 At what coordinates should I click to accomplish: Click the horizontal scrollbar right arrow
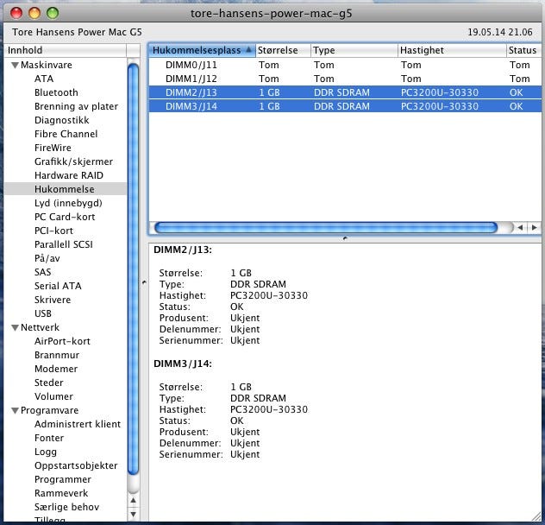tap(532, 227)
